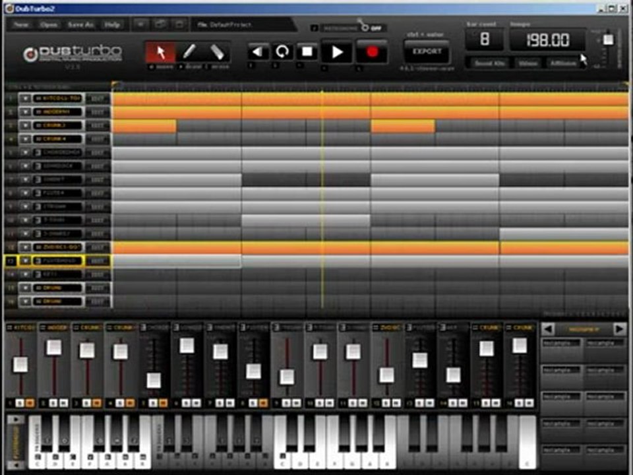The height and width of the screenshot is (475, 633).
Task: Mute mixer channel 12
Action: click(x=396, y=403)
